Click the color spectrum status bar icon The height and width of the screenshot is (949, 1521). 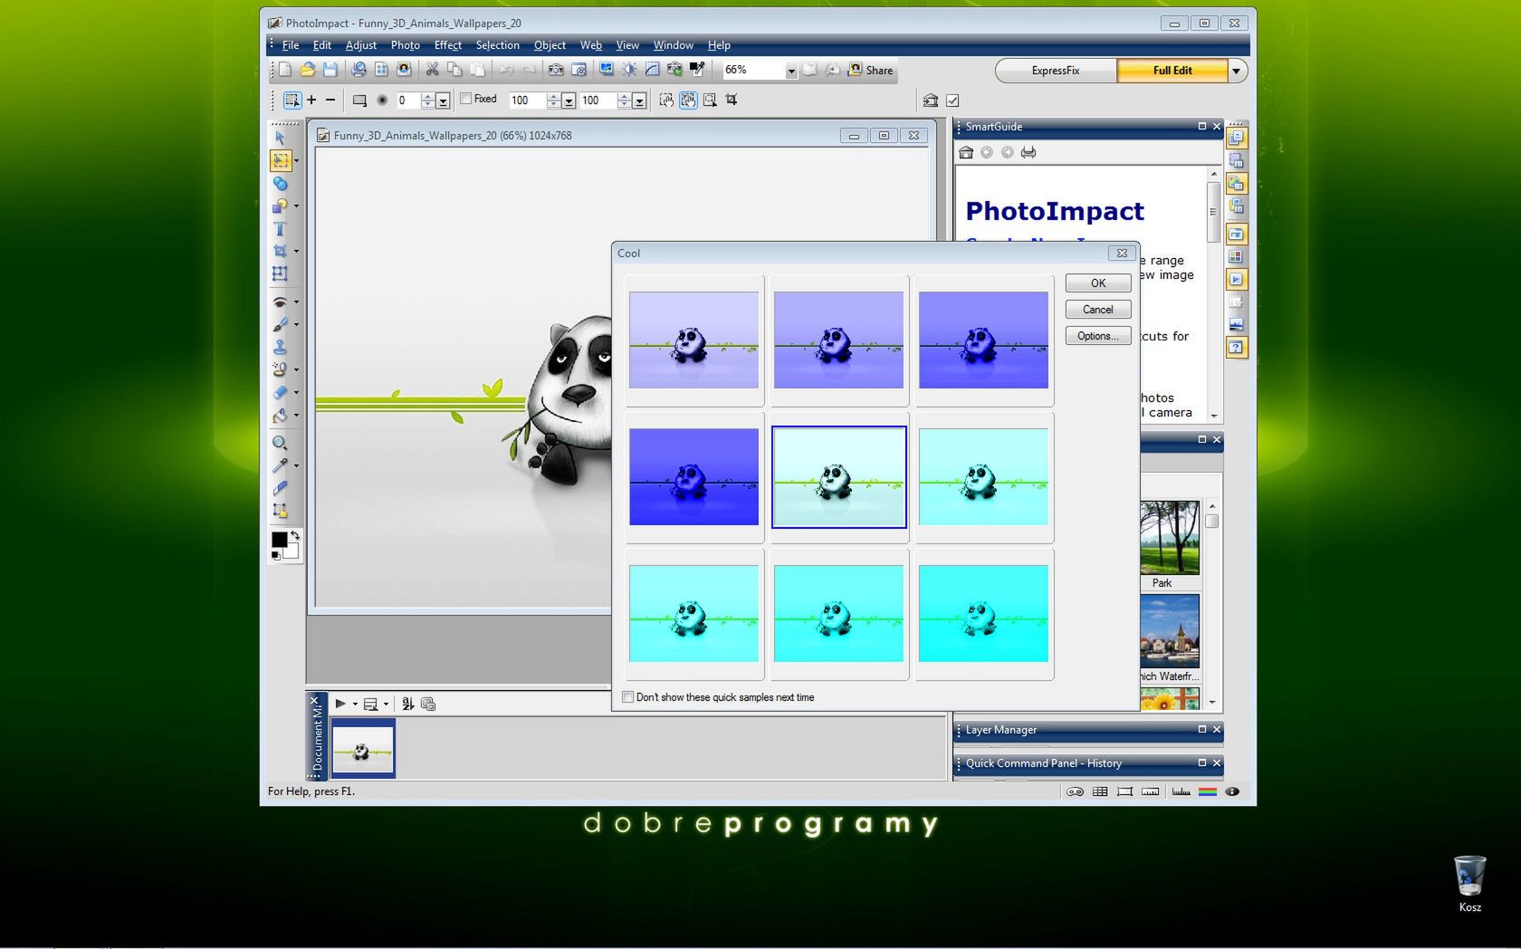[x=1208, y=791]
